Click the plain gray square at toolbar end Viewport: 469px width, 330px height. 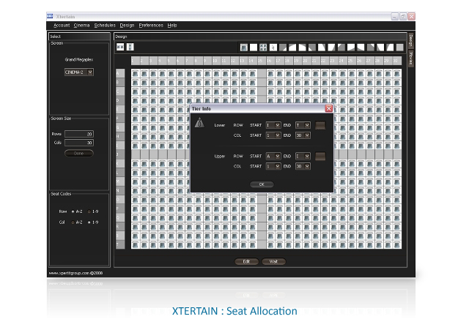pyautogui.click(x=400, y=47)
